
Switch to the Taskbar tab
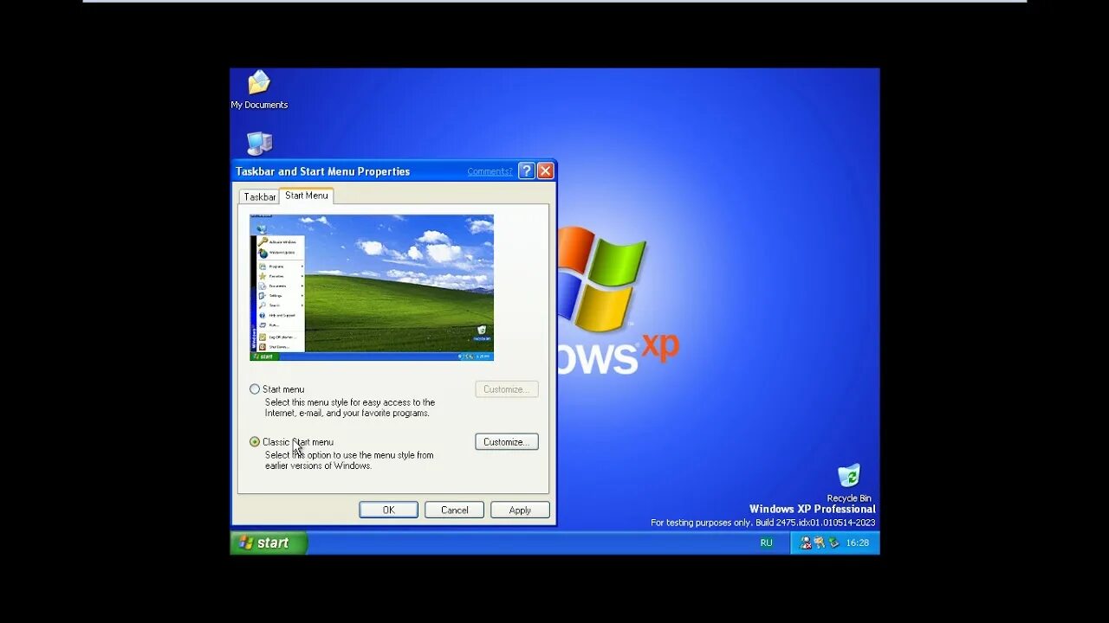(259, 196)
